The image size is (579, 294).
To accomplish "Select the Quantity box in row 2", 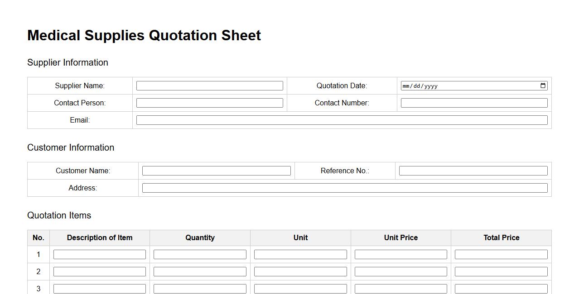I will coord(200,272).
